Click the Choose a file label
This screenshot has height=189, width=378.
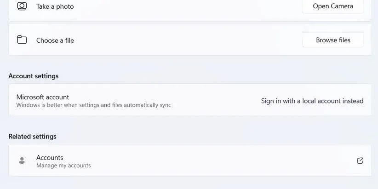tap(55, 40)
